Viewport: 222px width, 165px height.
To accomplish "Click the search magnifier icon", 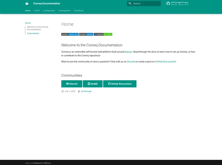I will coord(130,4).
